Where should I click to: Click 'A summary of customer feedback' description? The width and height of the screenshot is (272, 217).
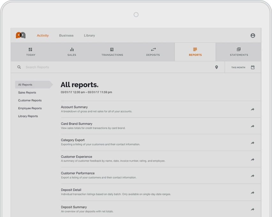pyautogui.click(x=113, y=161)
